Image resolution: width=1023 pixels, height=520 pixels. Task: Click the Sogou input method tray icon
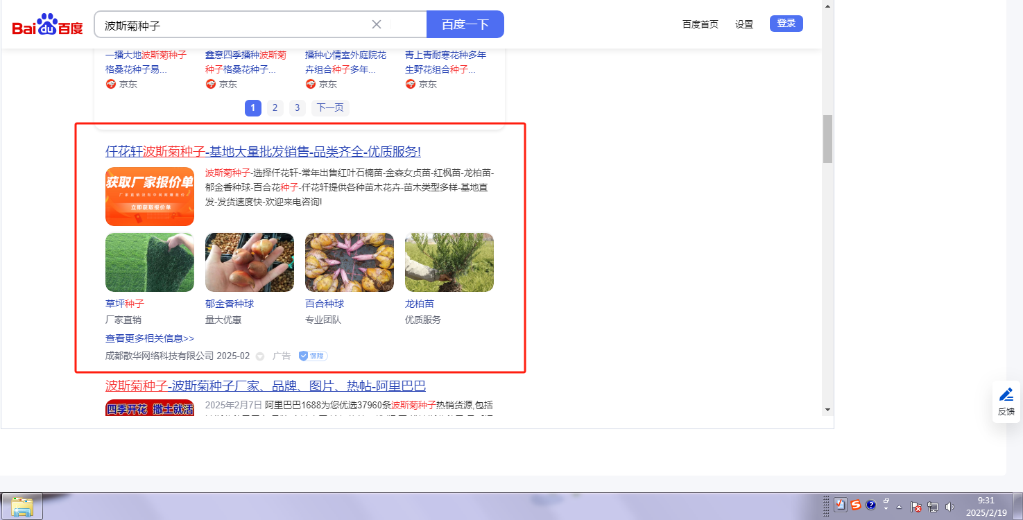(x=856, y=505)
